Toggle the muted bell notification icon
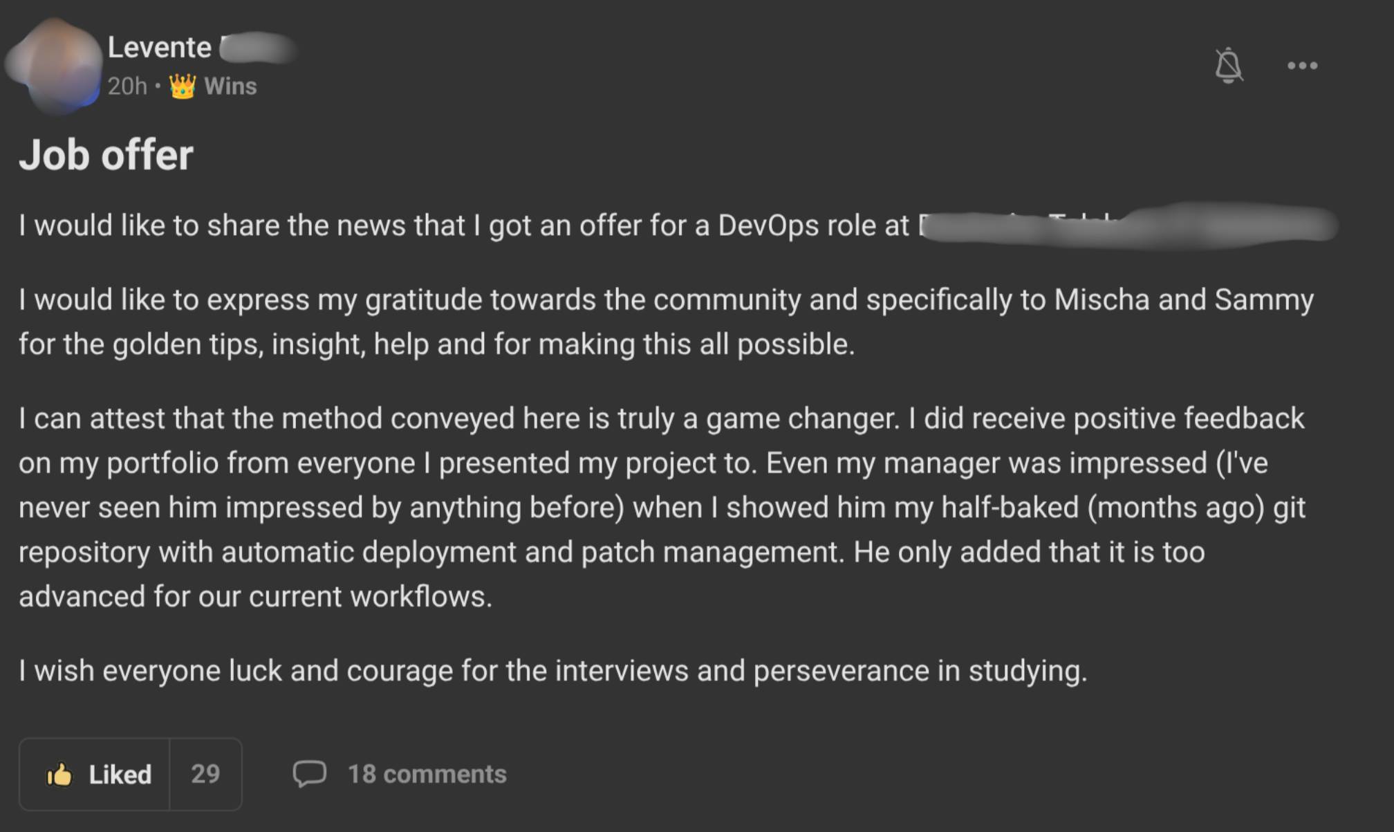 tap(1228, 66)
